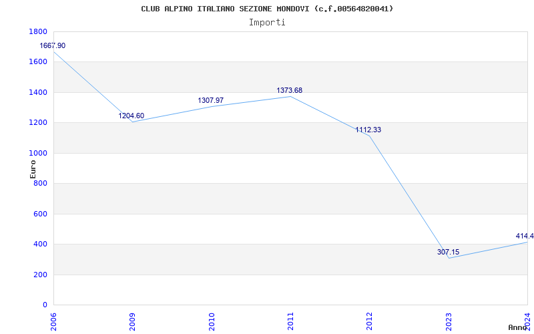Click the Anno x-axis title
This screenshot has width=534, height=334.
pos(517,327)
